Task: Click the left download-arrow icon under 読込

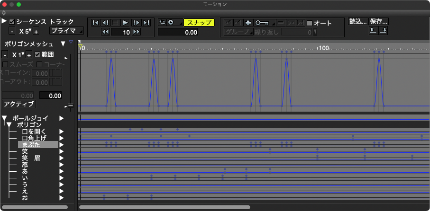Action: click(x=373, y=30)
